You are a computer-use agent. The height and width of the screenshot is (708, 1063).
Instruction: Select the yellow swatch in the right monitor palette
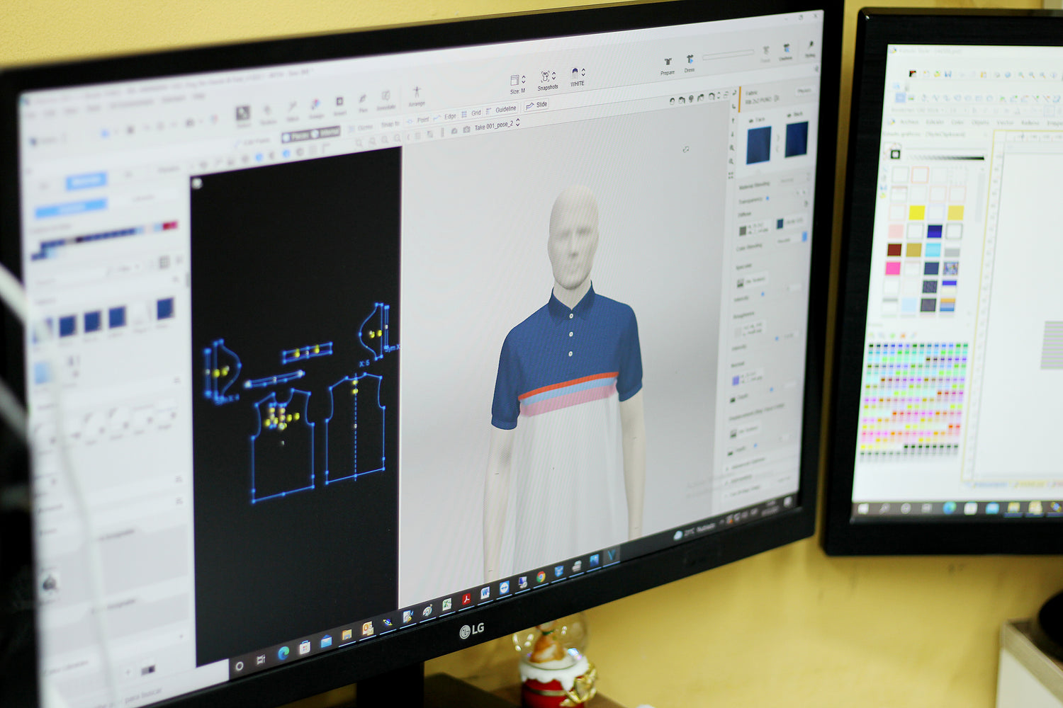click(x=916, y=212)
